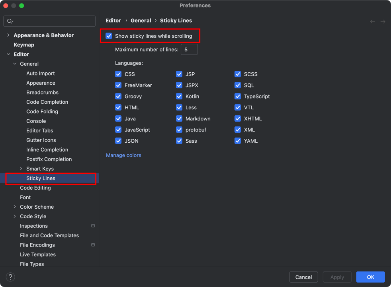Click the back navigation arrow icon
This screenshot has width=391, height=287.
372,21
